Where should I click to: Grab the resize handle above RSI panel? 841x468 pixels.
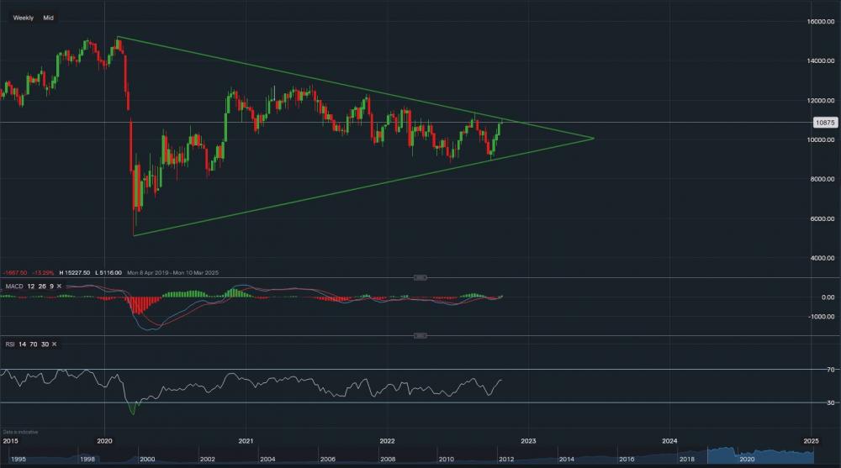(421, 336)
